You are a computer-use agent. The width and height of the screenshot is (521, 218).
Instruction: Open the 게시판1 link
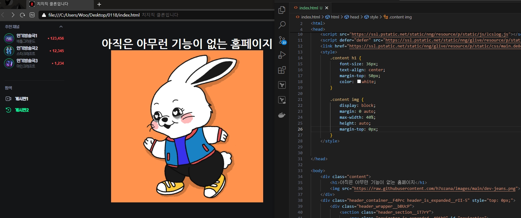point(22,99)
